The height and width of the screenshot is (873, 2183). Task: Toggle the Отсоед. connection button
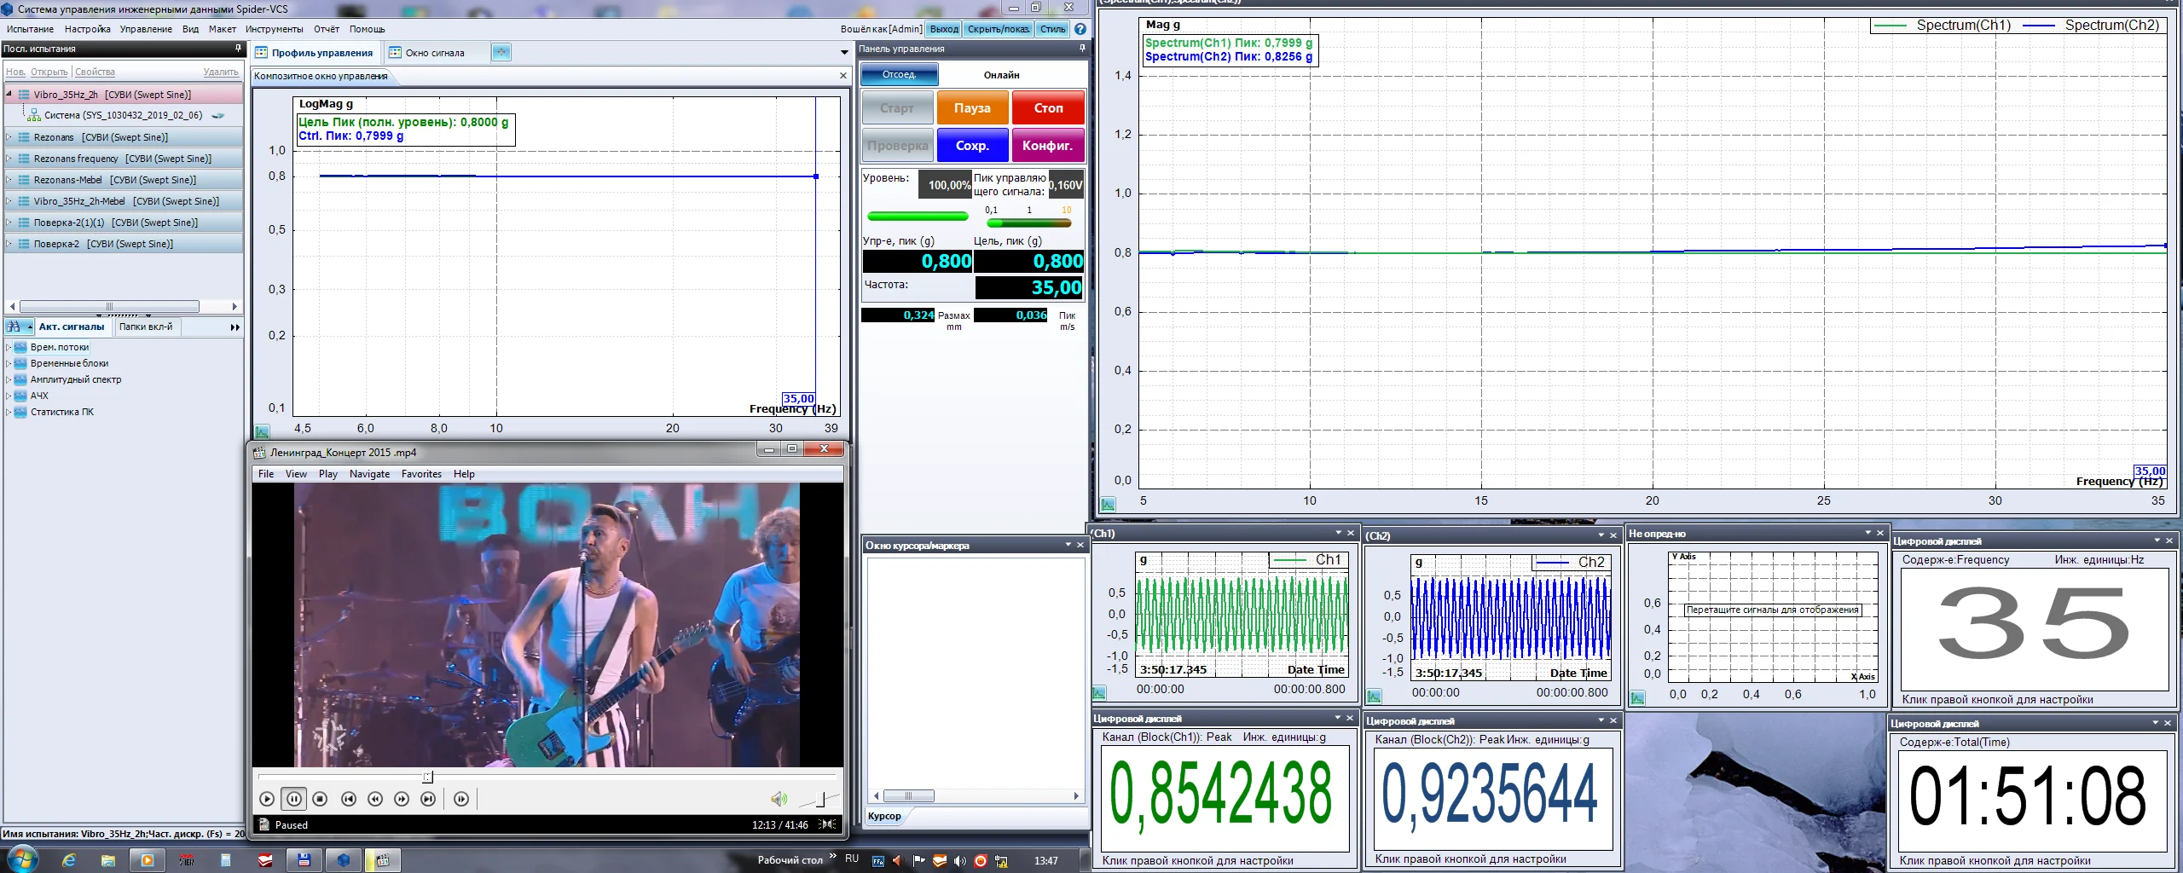coord(899,75)
